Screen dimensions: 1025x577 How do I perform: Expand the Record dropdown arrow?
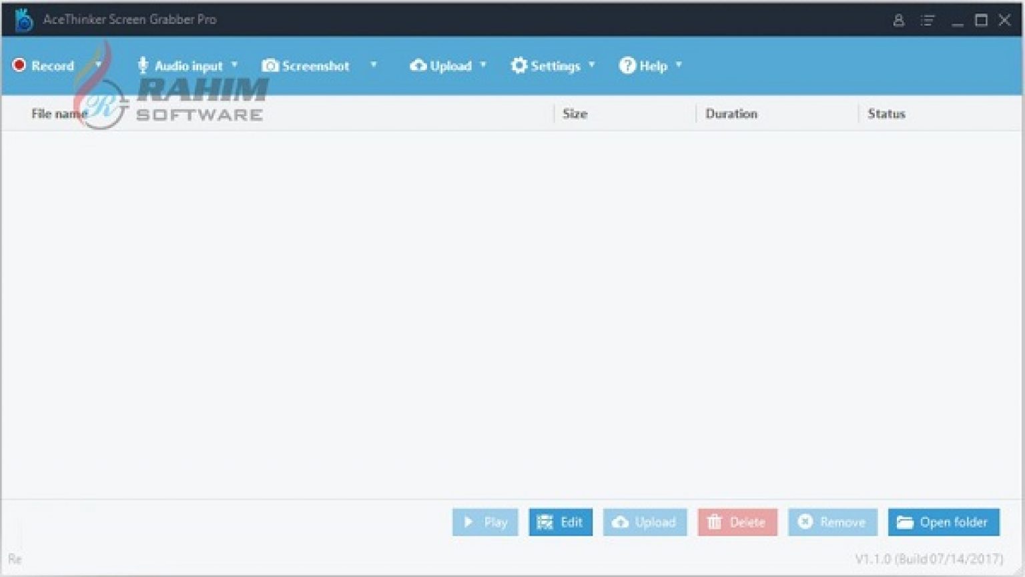[x=98, y=65]
